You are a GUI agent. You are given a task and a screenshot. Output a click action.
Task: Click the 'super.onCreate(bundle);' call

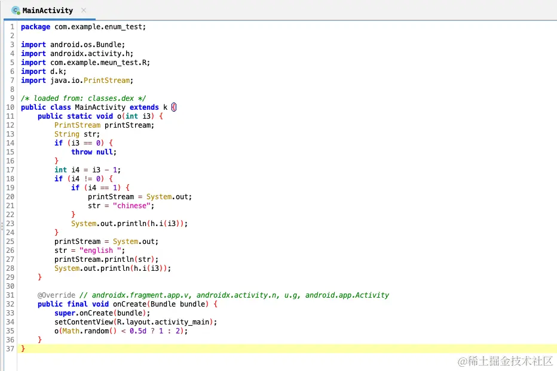[102, 313]
